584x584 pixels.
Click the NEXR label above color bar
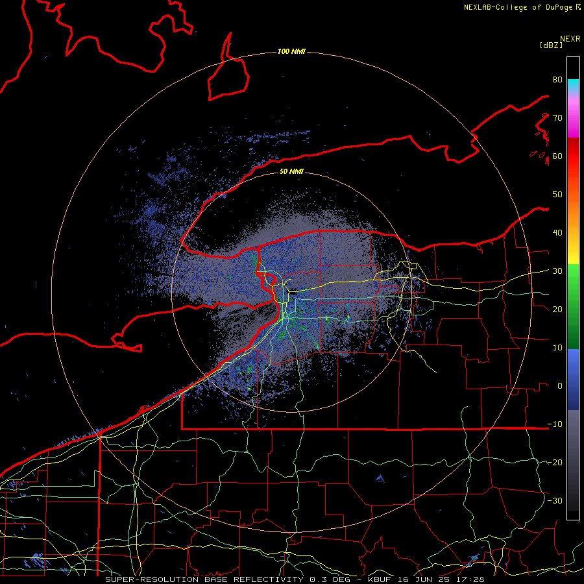(x=570, y=39)
